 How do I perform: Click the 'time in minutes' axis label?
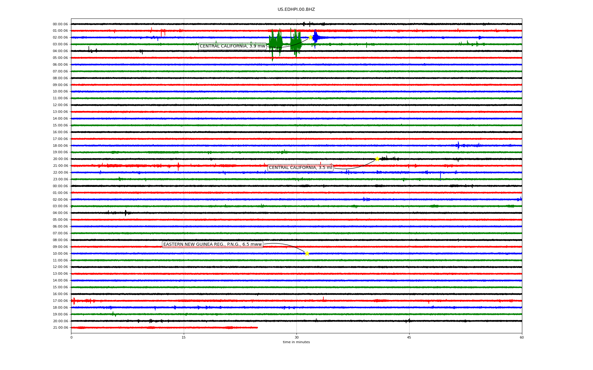tap(296, 342)
